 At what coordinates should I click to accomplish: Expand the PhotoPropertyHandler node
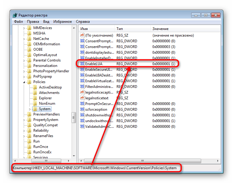tap(24, 71)
